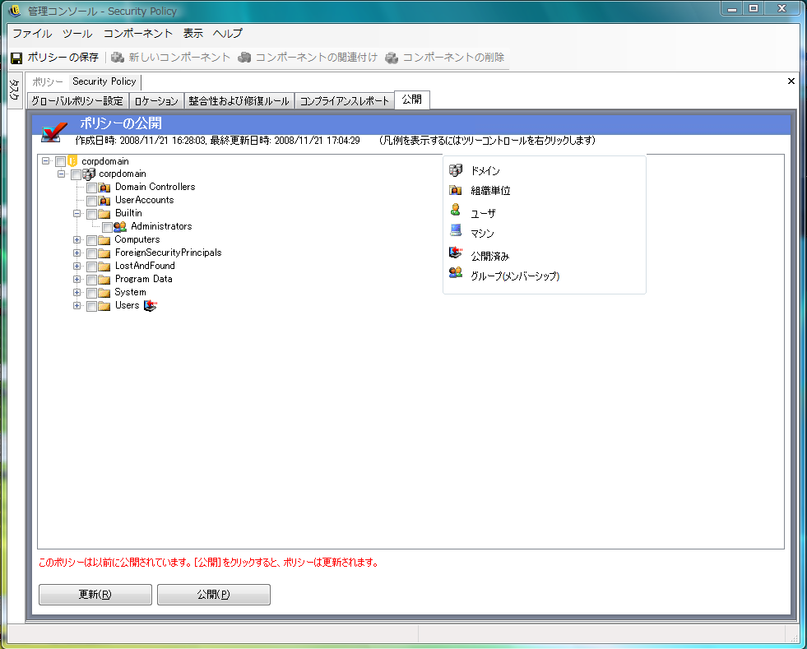Click the Associate Component (コンポーネントの関連付け) toolbar icon

[x=244, y=57]
